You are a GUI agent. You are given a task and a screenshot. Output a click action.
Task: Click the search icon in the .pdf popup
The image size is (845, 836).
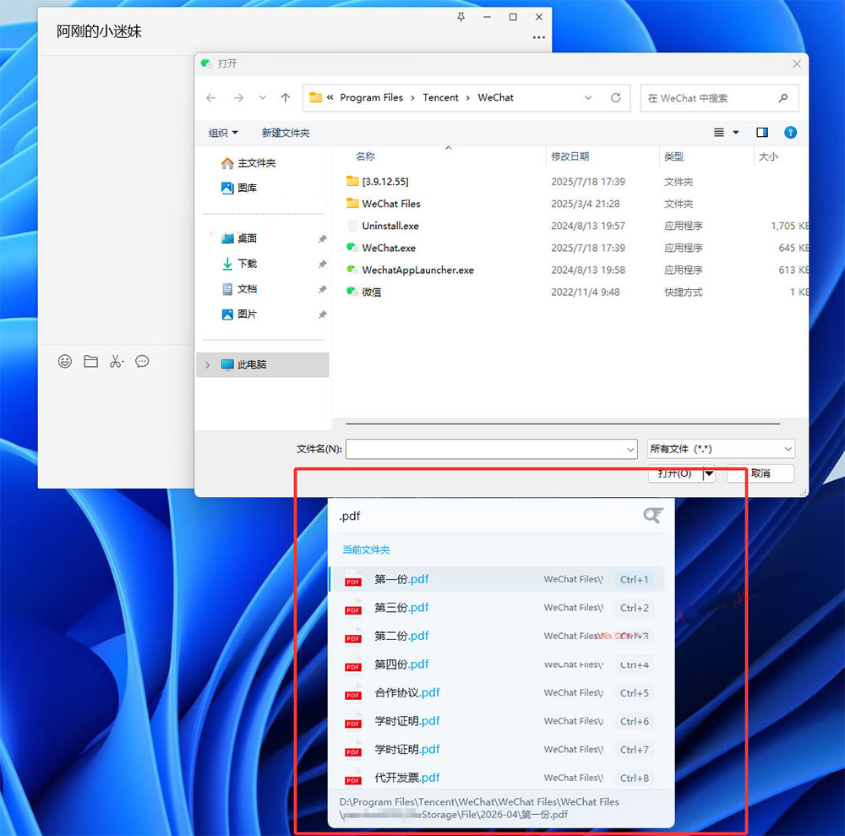(x=652, y=516)
